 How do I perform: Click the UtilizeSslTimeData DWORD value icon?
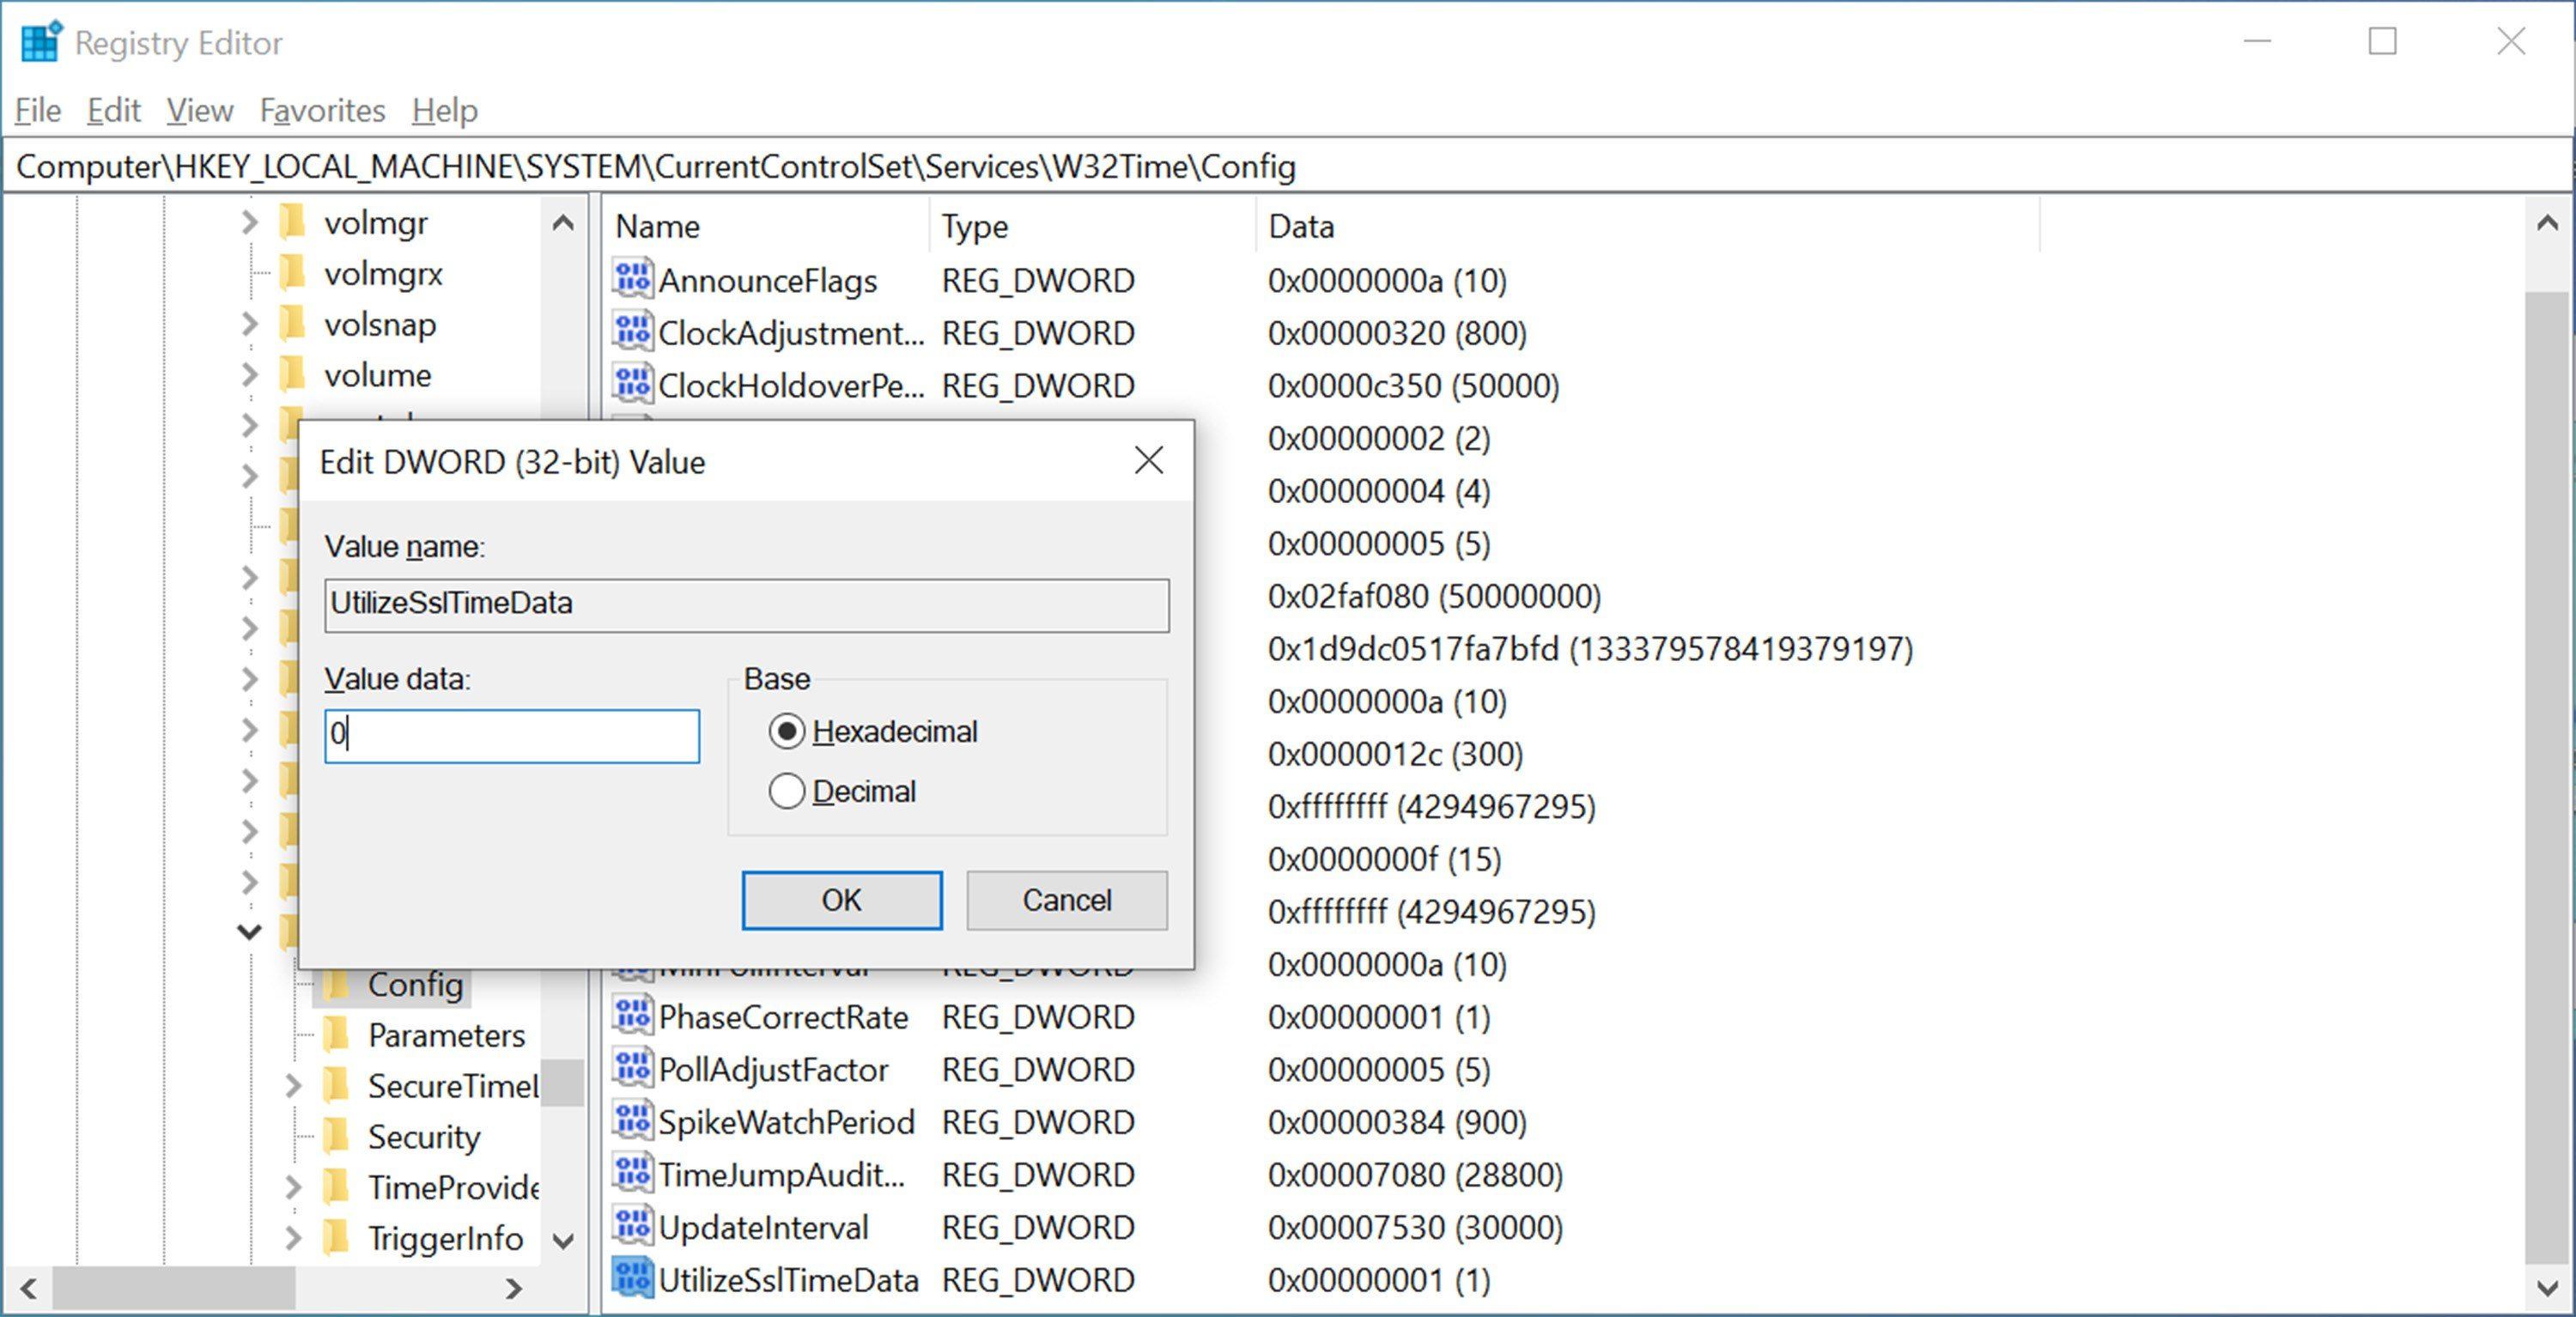pyautogui.click(x=632, y=1278)
